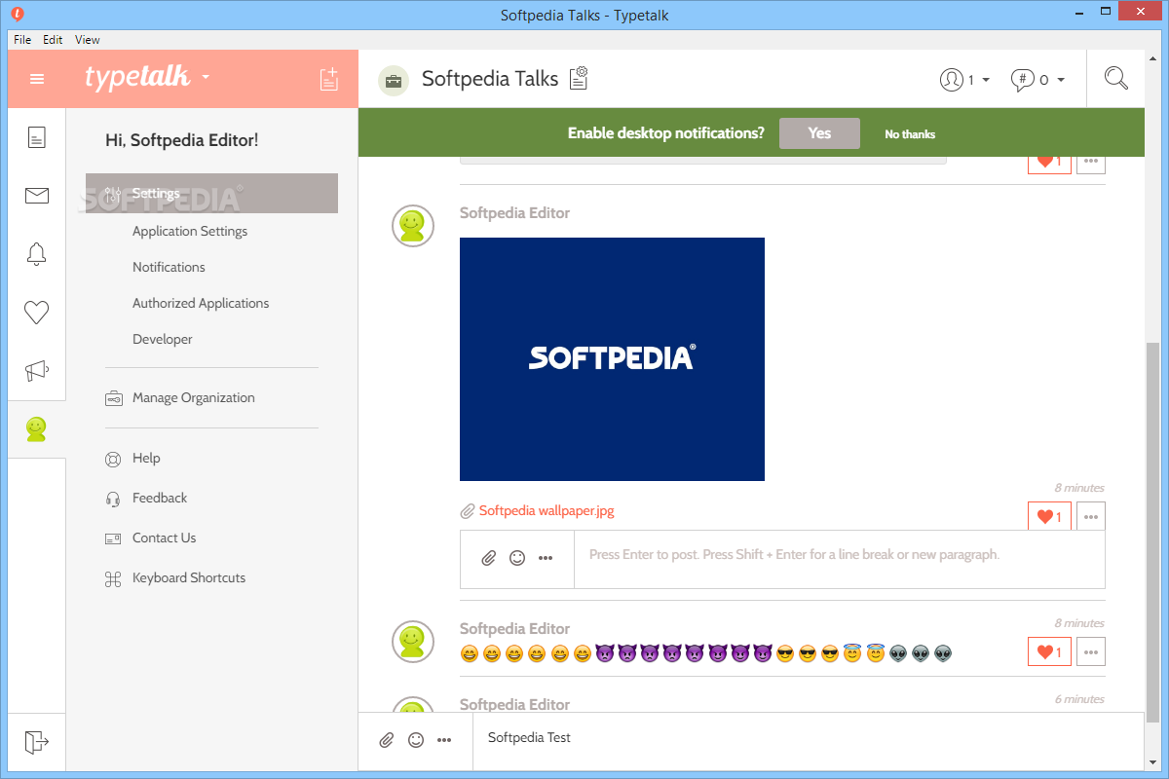Attach file in the reply box

(489, 558)
